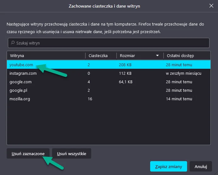
Task: Click the Szukaj witryn search field
Action: pyautogui.click(x=109, y=43)
